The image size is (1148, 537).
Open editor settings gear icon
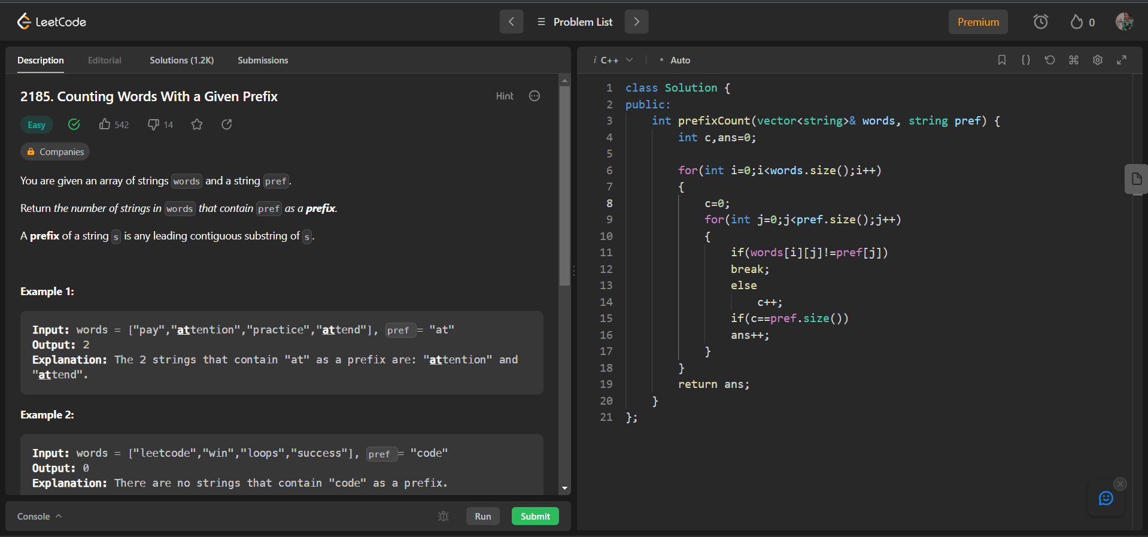coord(1098,60)
